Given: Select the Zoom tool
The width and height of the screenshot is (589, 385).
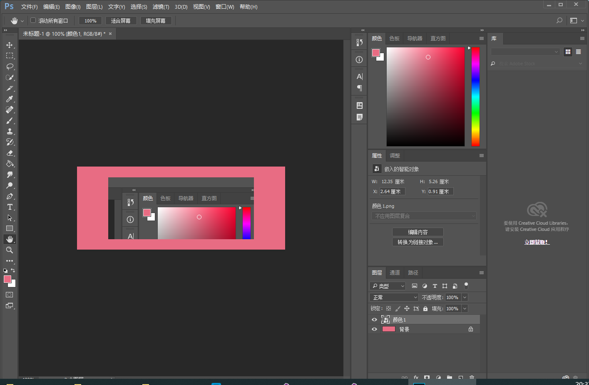Looking at the screenshot, I should 10,250.
